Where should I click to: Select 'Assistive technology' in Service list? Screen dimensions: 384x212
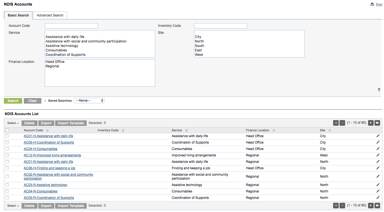click(62, 46)
